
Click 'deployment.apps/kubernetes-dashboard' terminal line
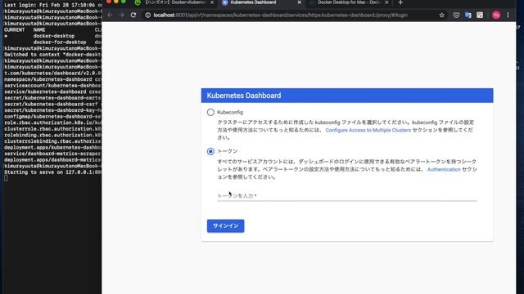(52, 147)
